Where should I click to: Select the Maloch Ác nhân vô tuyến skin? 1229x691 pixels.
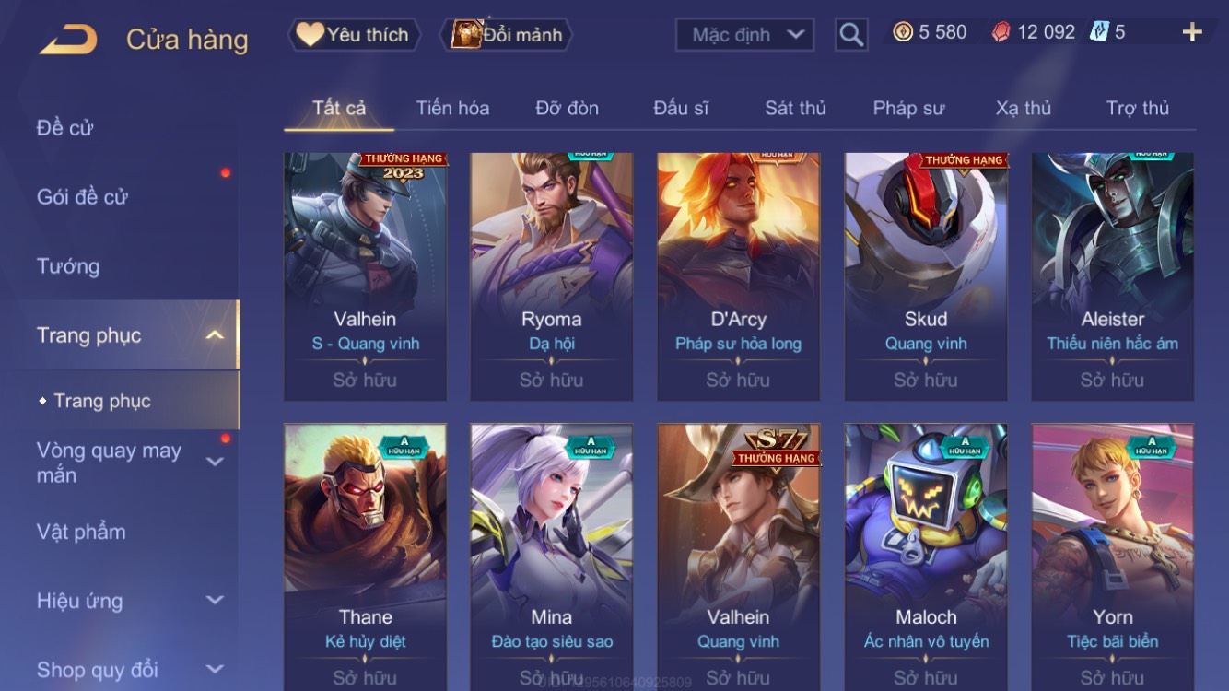coord(926,556)
